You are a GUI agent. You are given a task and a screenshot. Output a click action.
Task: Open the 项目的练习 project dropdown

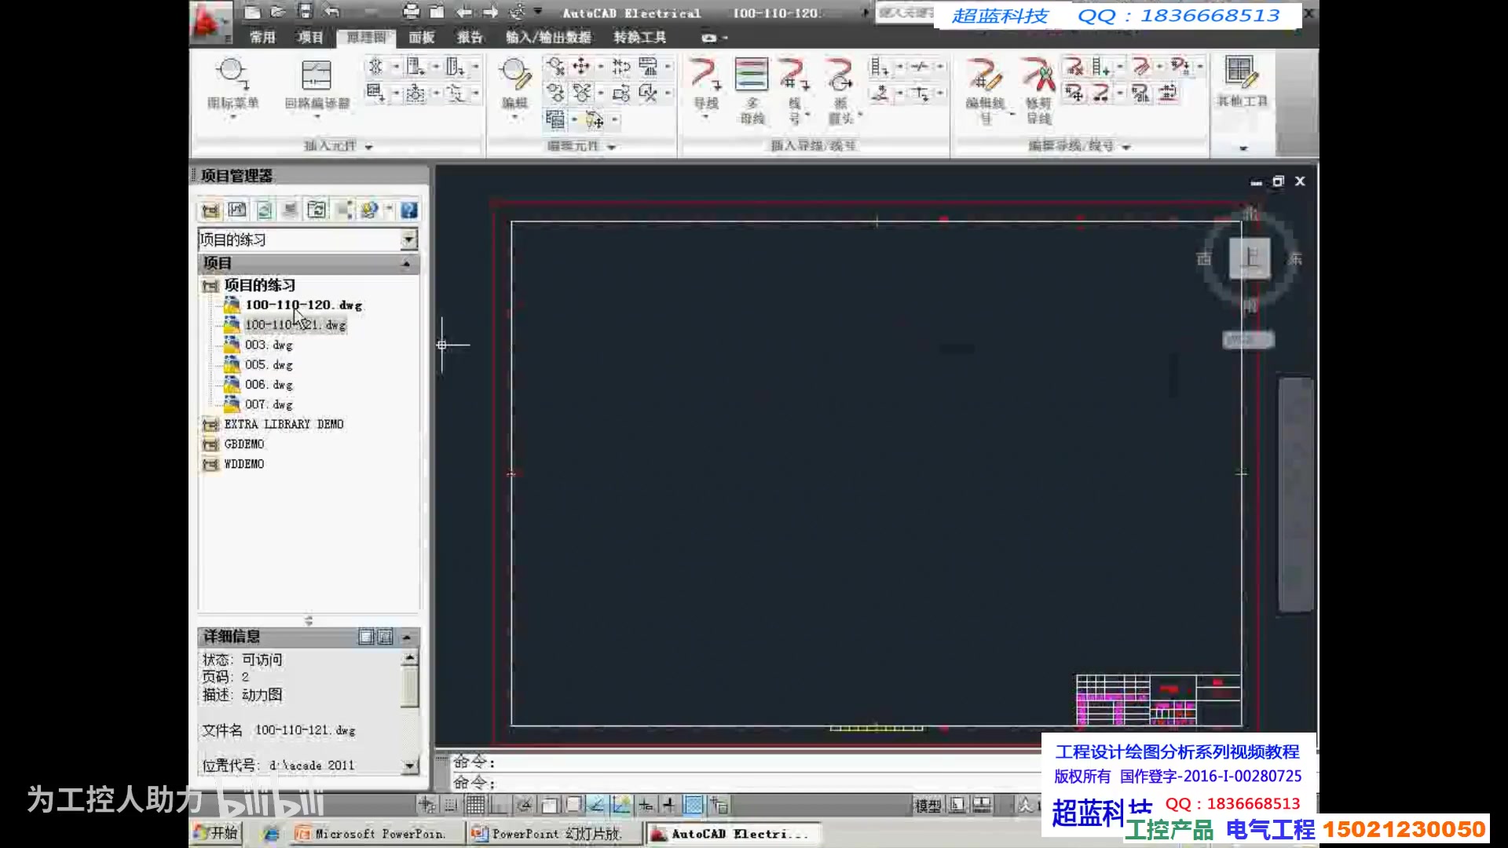[x=408, y=239]
